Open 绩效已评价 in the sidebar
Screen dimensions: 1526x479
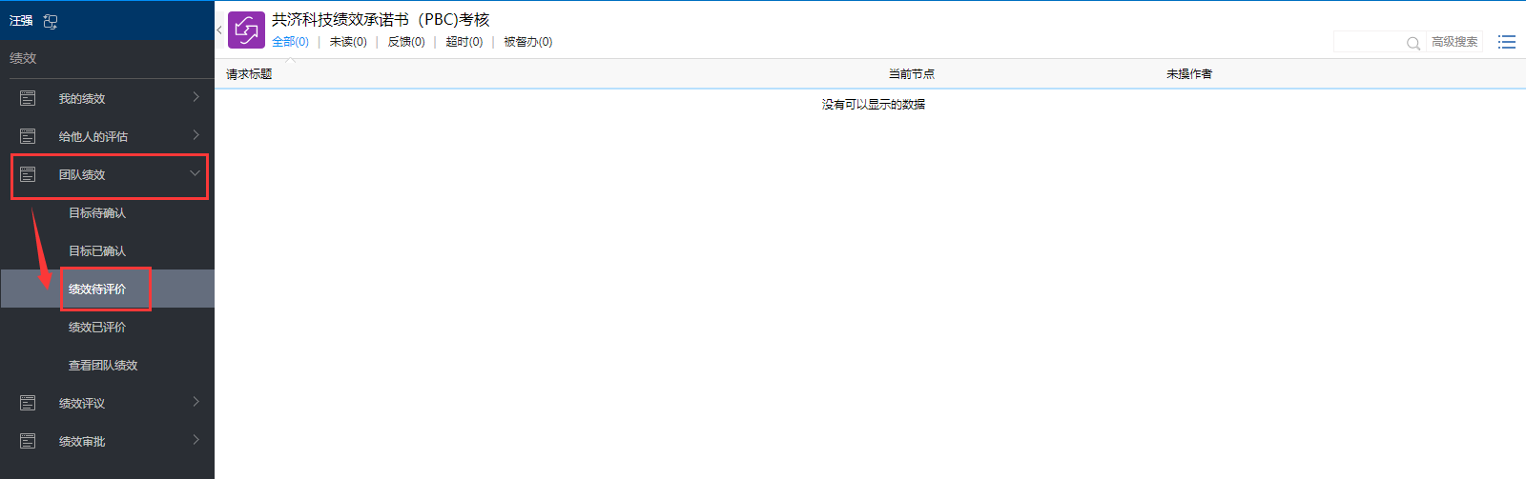[x=97, y=328]
